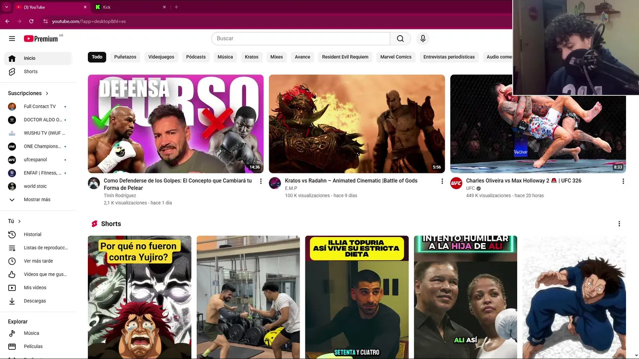Open WUSHU TV subscription channel
Screen dimensions: 639x359
point(38,133)
